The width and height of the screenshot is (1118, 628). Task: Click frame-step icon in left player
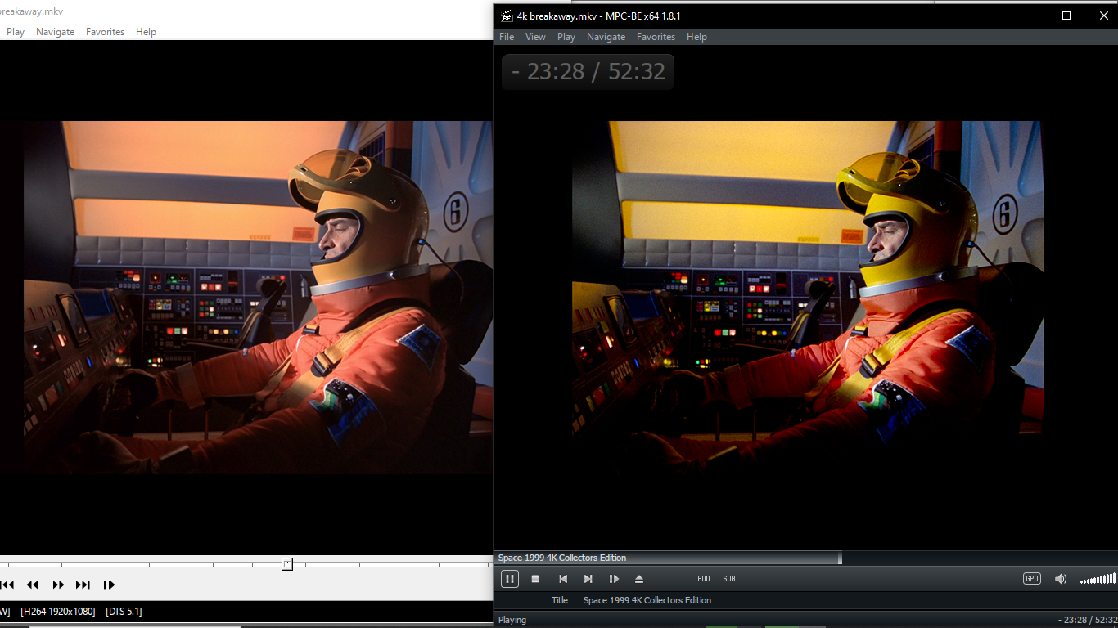click(x=109, y=585)
